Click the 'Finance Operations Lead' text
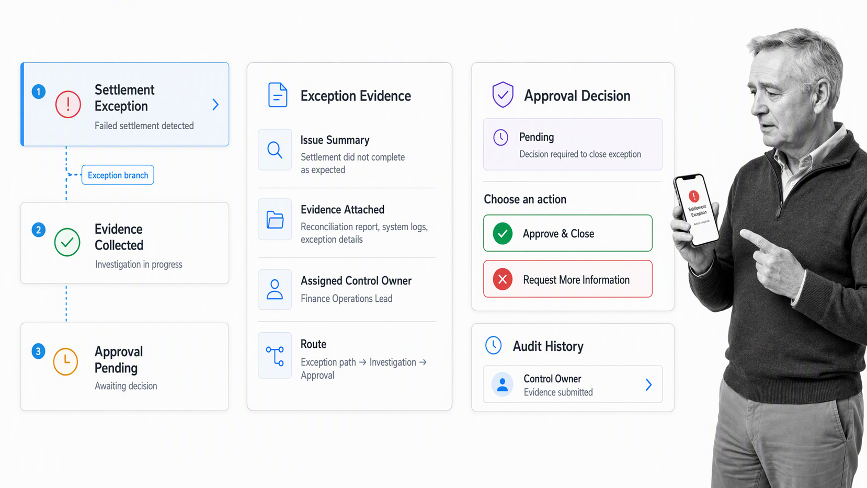Viewport: 867px width, 488px height. (x=346, y=299)
